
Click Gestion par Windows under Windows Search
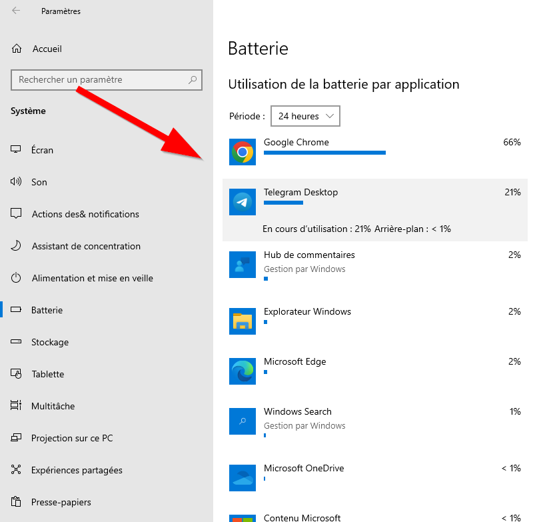tap(304, 425)
